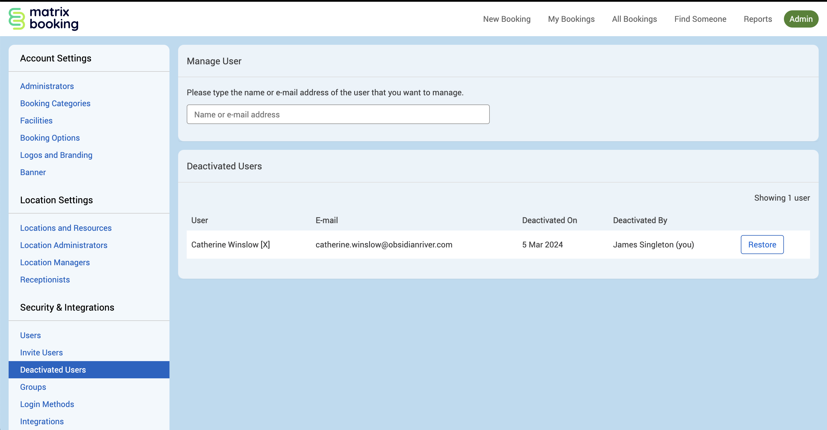The width and height of the screenshot is (827, 430).
Task: Go to Booking Categories
Action: 55,103
